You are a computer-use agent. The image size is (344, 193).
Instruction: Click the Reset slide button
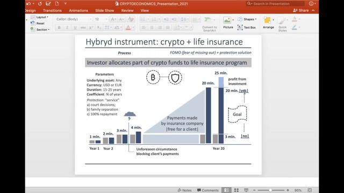[x=38, y=23]
